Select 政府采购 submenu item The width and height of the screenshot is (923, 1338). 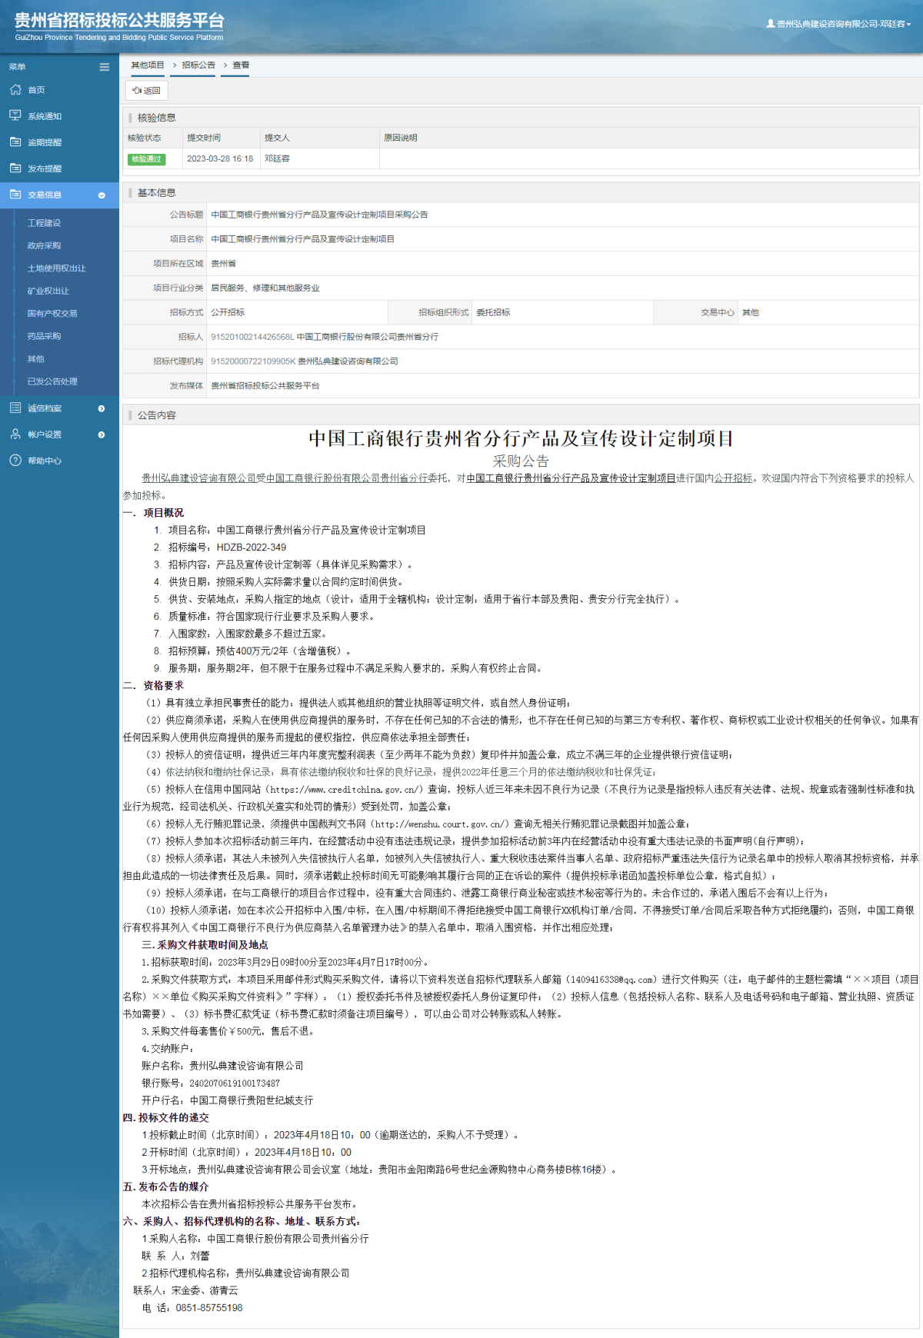pyautogui.click(x=44, y=245)
